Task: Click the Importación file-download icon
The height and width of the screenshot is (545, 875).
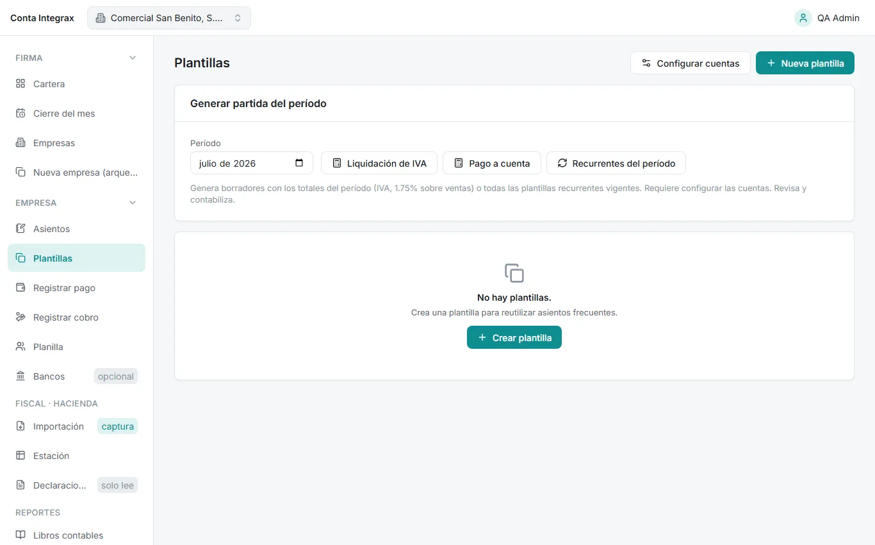Action: 20,426
